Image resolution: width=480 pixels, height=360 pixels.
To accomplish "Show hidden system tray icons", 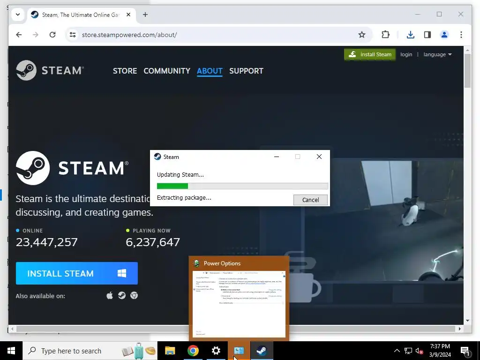I will pos(397,351).
